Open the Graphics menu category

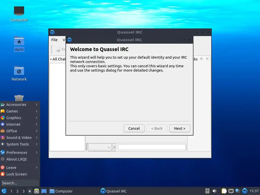click(20, 118)
